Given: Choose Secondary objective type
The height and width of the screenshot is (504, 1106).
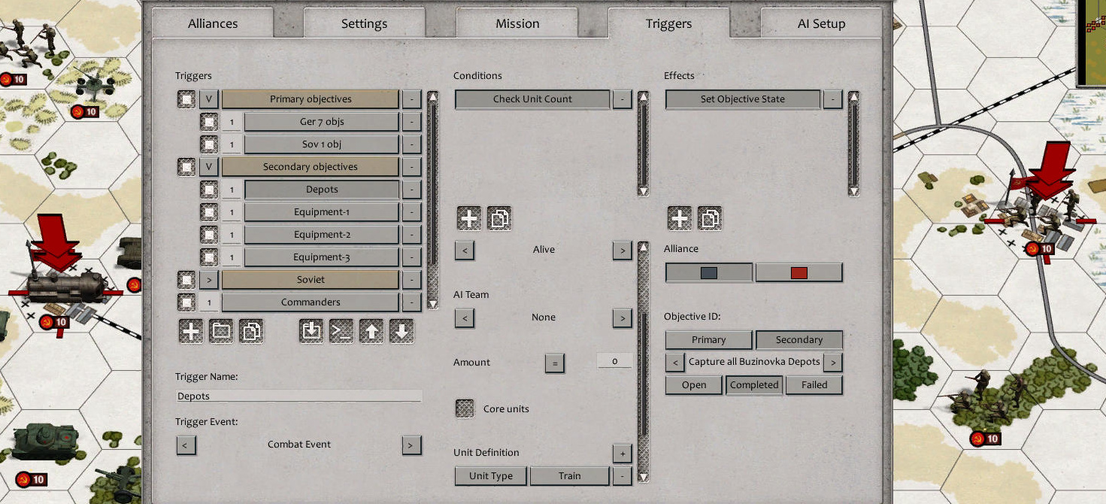Looking at the screenshot, I should pyautogui.click(x=799, y=340).
